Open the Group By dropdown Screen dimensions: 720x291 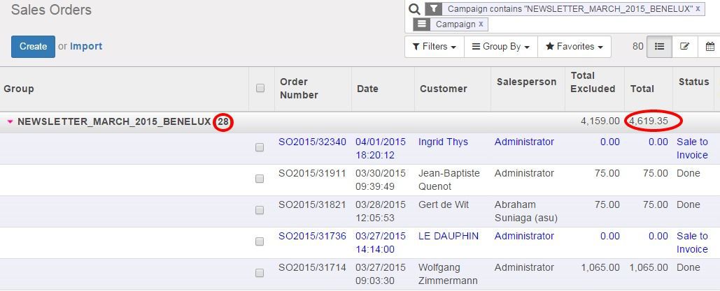tap(500, 47)
